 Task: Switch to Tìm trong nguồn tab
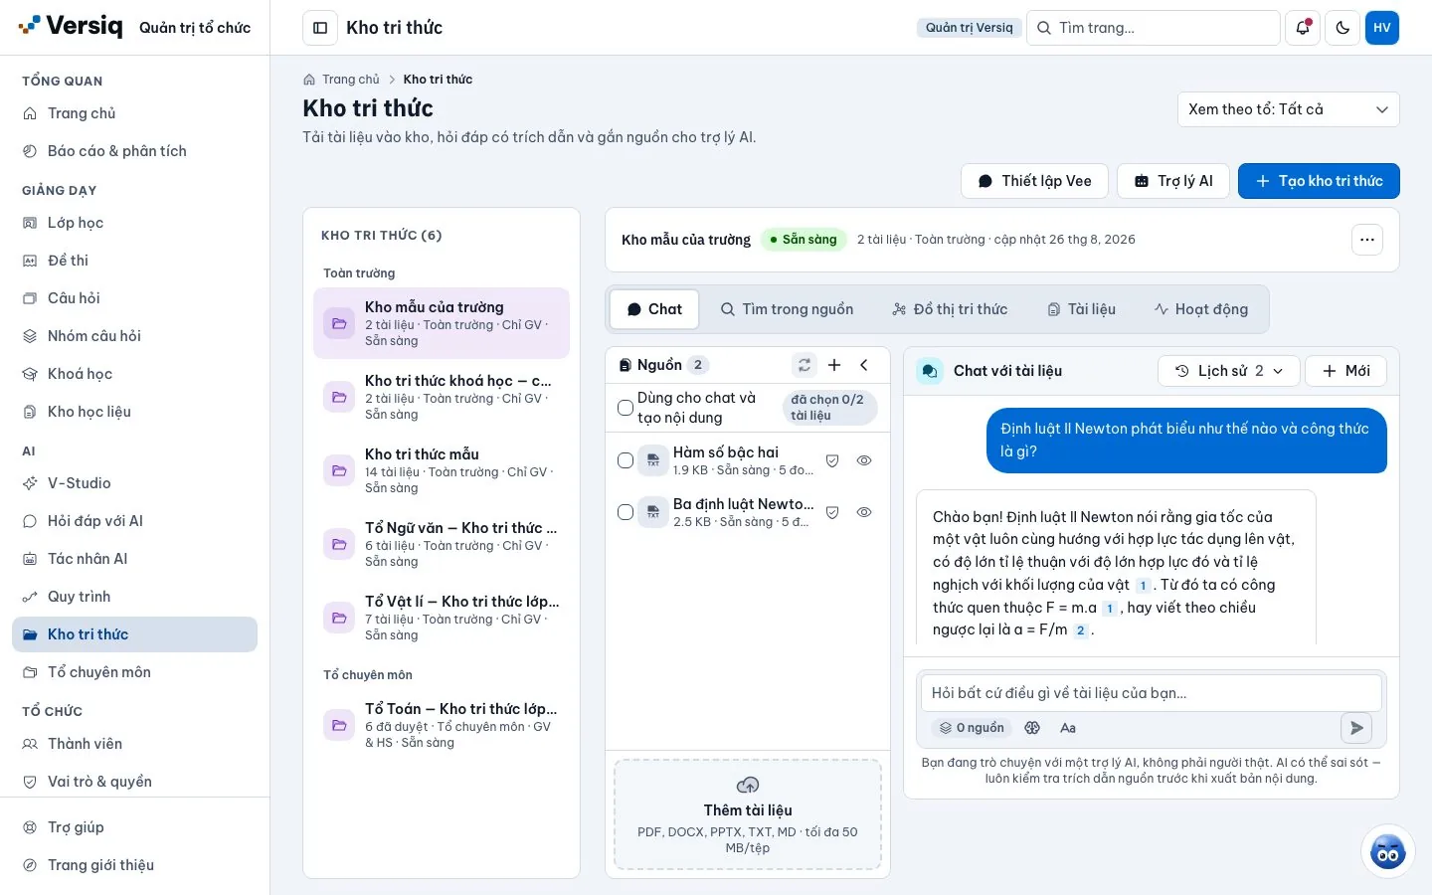point(787,309)
